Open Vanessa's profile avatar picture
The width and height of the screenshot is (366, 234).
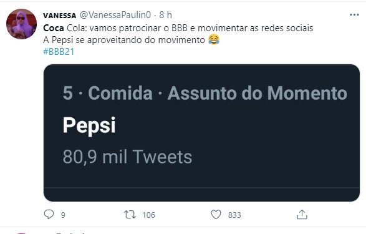[x=21, y=24]
